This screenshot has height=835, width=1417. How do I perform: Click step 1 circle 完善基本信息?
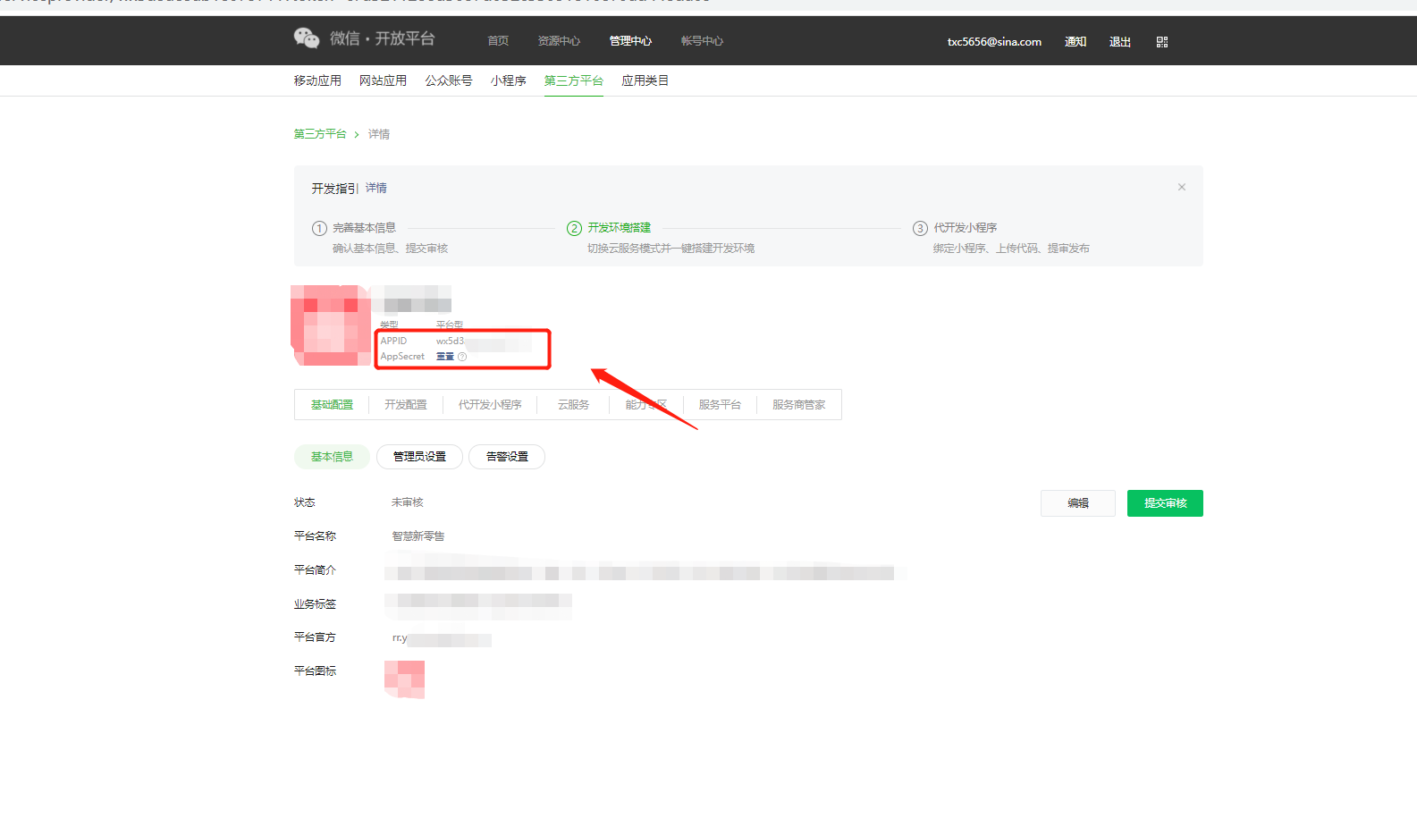pyautogui.click(x=319, y=229)
